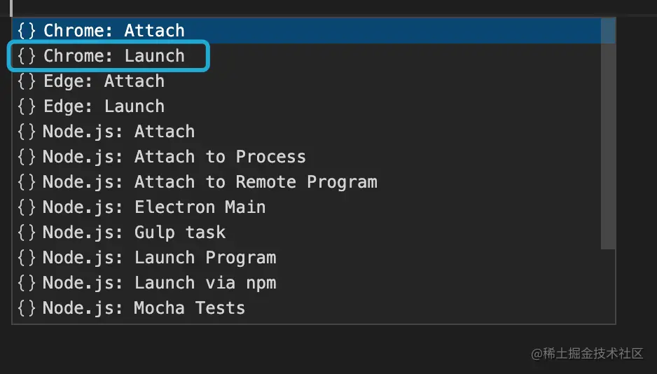The width and height of the screenshot is (657, 374).
Task: Pick Edge: Attach from the list
Action: [104, 81]
